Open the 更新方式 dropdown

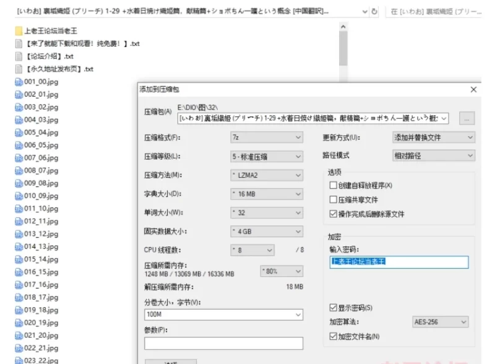434,137
